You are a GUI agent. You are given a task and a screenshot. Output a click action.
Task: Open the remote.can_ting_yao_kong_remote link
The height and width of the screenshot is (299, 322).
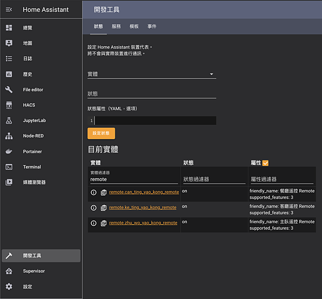[144, 192]
